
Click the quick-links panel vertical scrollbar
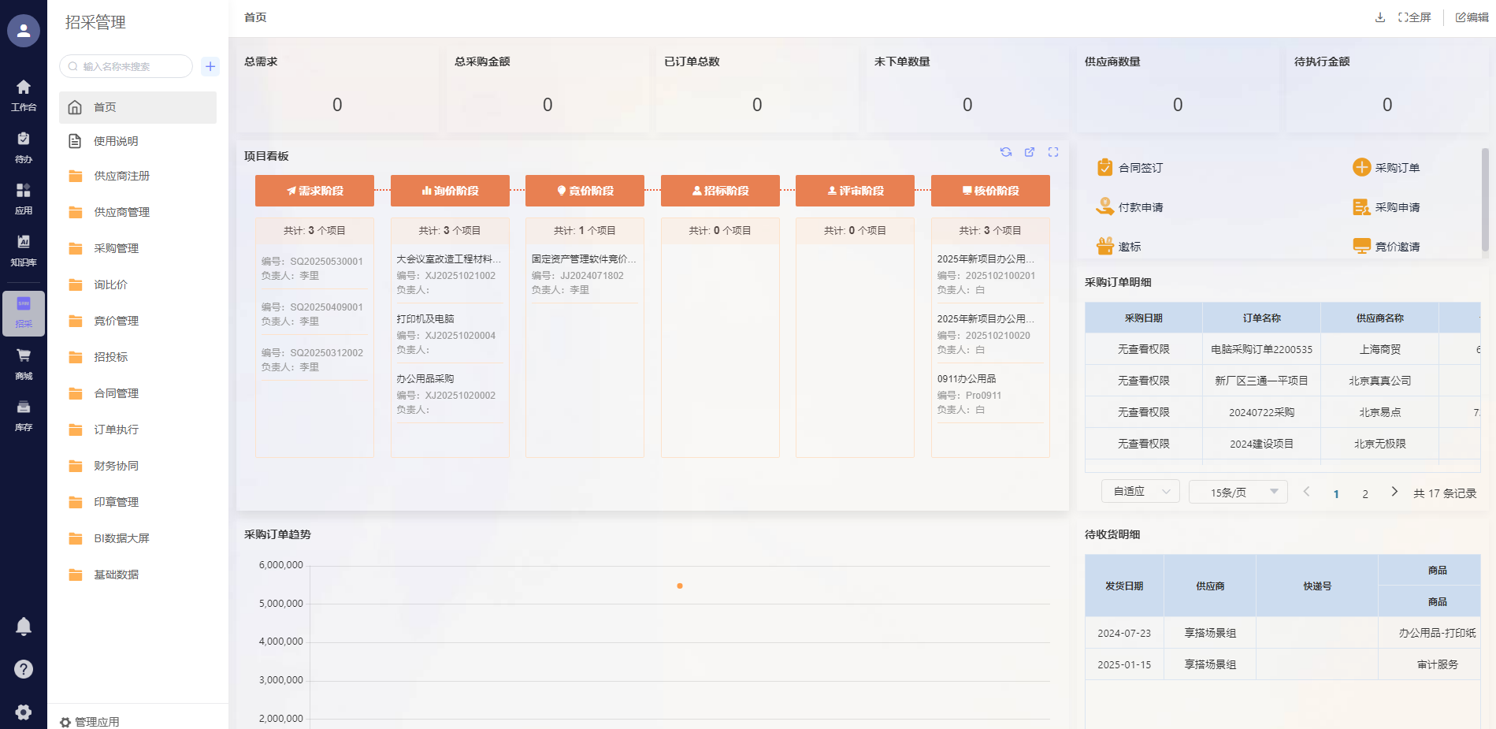(x=1485, y=201)
